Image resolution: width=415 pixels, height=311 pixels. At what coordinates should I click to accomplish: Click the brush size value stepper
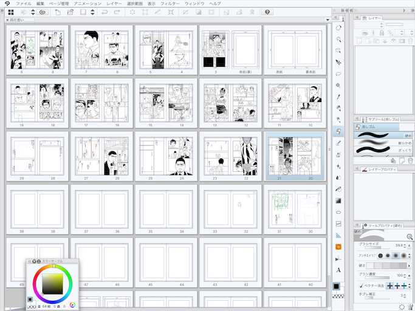(405, 245)
